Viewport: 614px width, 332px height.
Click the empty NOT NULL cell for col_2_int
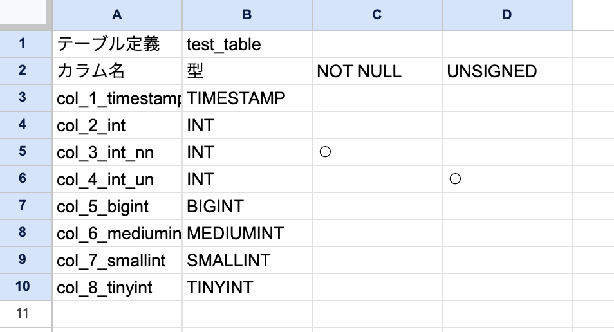tap(377, 125)
